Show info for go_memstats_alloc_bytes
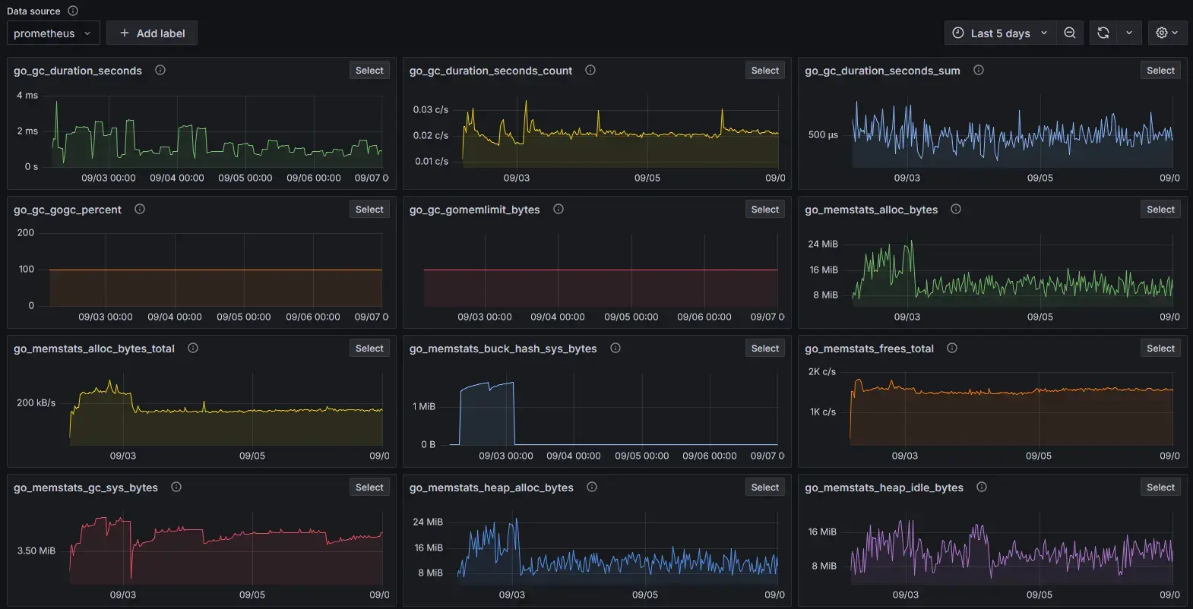1193x609 pixels. pos(956,209)
